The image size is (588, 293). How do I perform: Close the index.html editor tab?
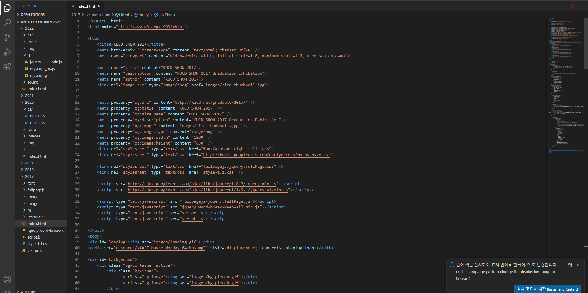click(x=99, y=6)
